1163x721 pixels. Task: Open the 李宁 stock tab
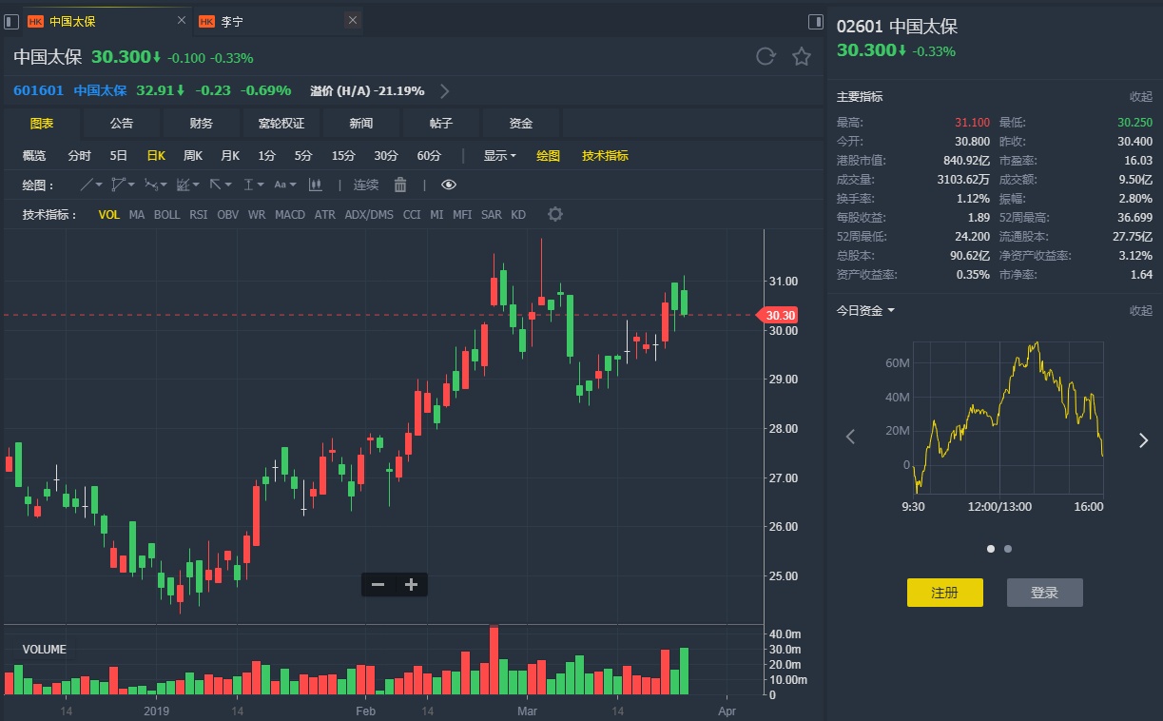pos(232,20)
